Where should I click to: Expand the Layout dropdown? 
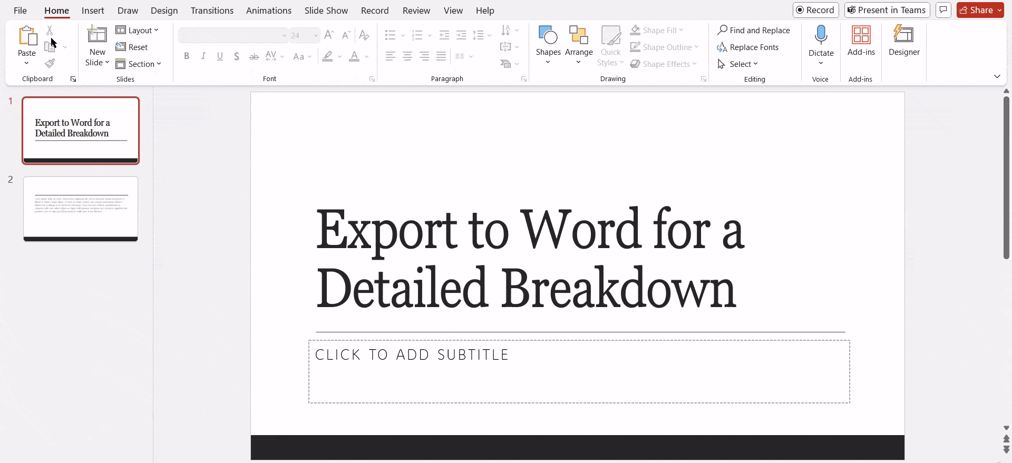138,31
